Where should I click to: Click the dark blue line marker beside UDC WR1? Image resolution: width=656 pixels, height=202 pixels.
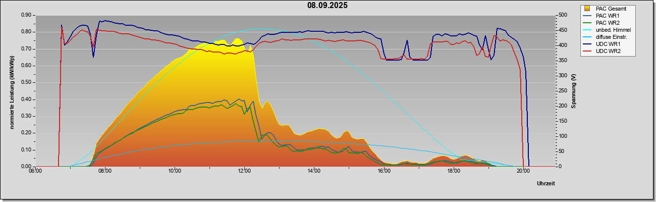[588, 44]
